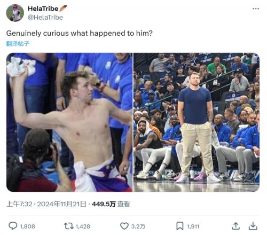Click the 1,428 retweet count
The image size is (267, 235).
83,226
